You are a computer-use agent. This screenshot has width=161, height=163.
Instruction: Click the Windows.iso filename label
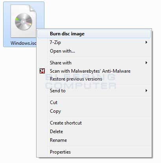pos(24,43)
